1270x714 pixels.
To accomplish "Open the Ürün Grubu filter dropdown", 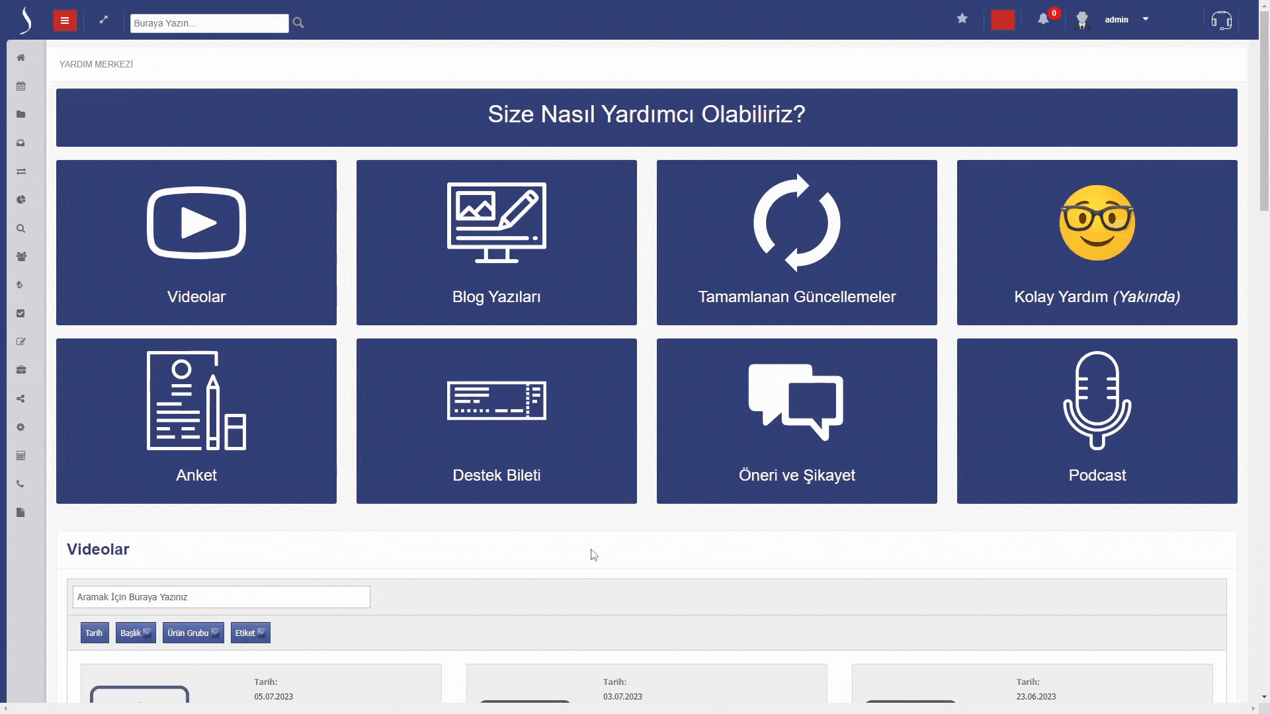I will [193, 633].
